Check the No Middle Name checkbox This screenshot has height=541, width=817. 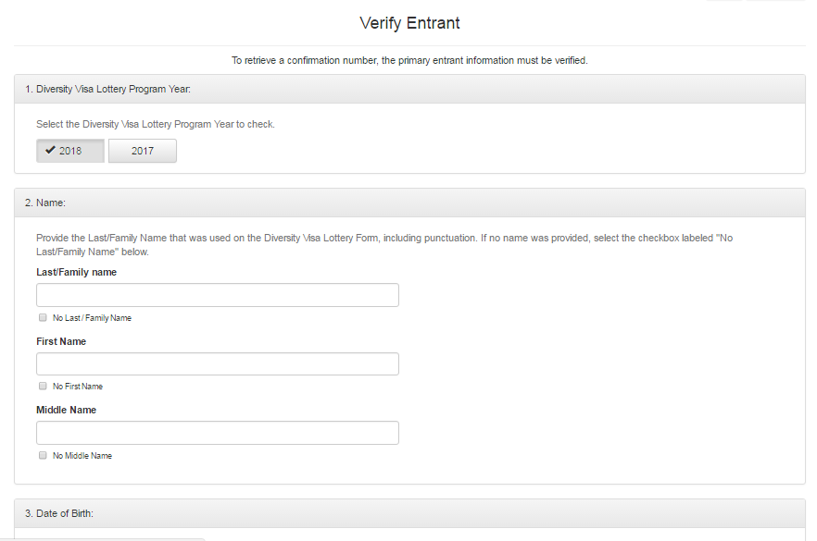tap(43, 455)
